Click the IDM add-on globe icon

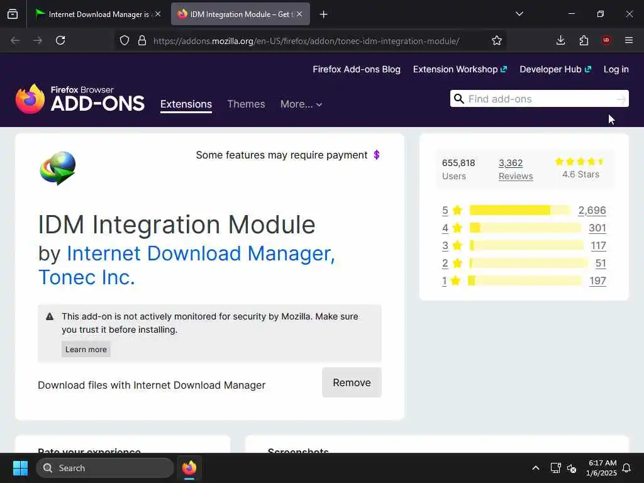tap(57, 169)
